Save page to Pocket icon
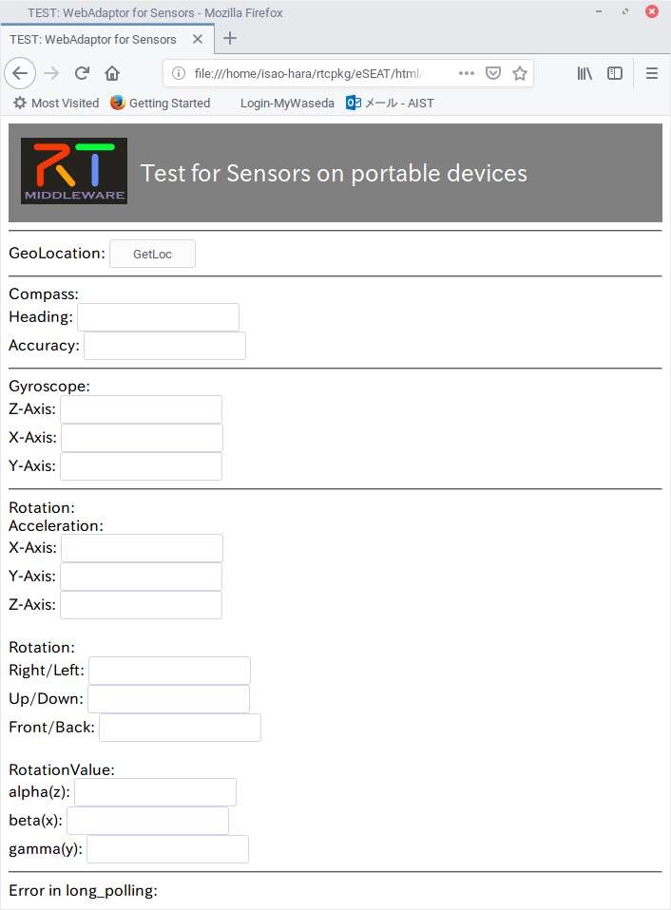Screen dimensions: 671x910 (493, 73)
